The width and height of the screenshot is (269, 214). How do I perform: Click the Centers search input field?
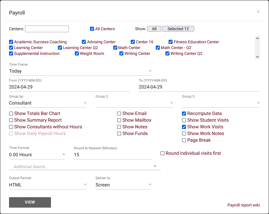(x=47, y=29)
